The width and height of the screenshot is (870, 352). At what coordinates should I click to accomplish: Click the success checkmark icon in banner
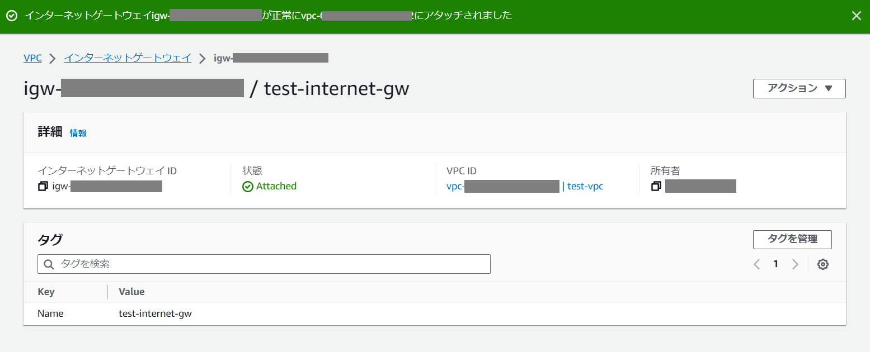pos(11,16)
